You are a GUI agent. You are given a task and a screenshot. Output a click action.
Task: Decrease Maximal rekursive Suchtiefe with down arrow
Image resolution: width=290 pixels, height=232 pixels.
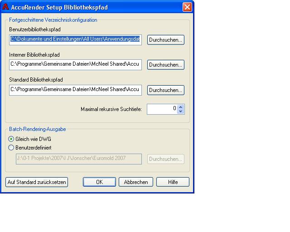coord(181,111)
